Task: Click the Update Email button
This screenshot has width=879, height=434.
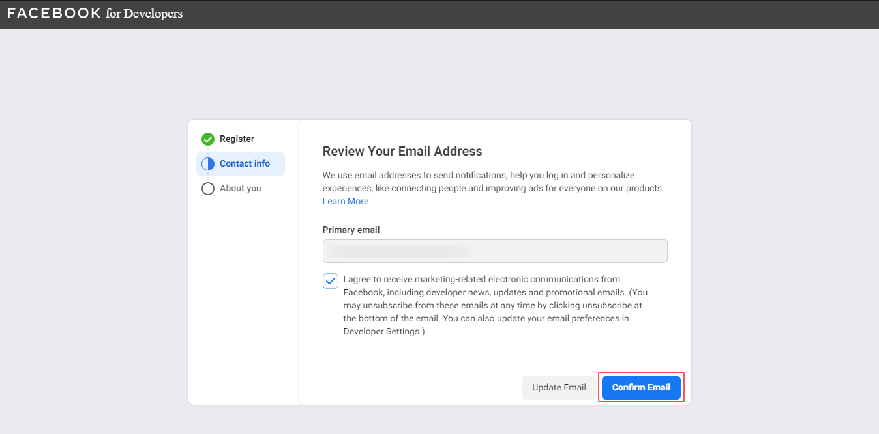Action: click(x=559, y=387)
